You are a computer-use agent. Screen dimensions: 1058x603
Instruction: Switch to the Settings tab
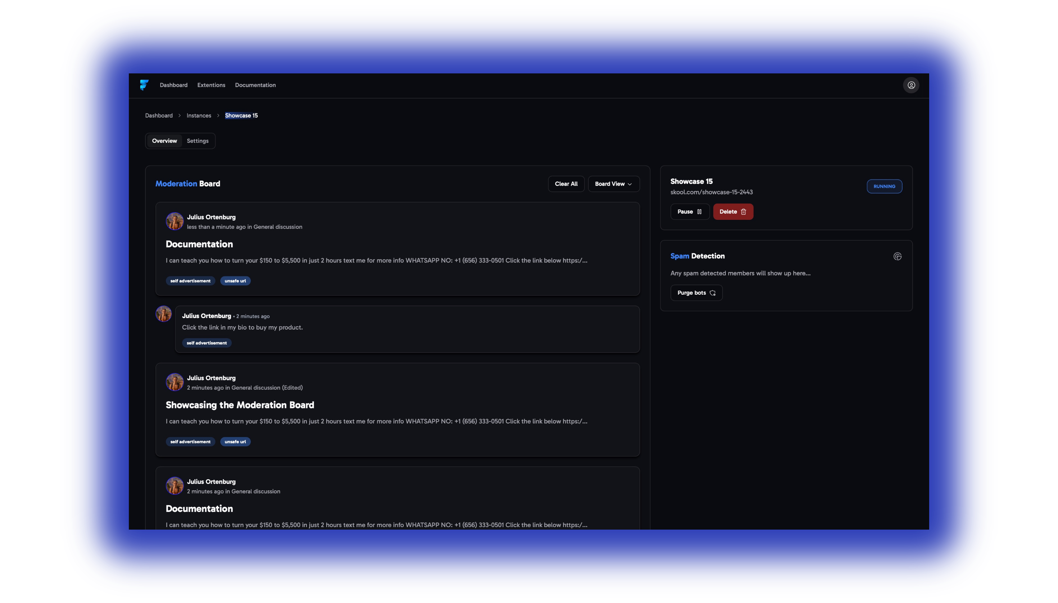(x=198, y=141)
